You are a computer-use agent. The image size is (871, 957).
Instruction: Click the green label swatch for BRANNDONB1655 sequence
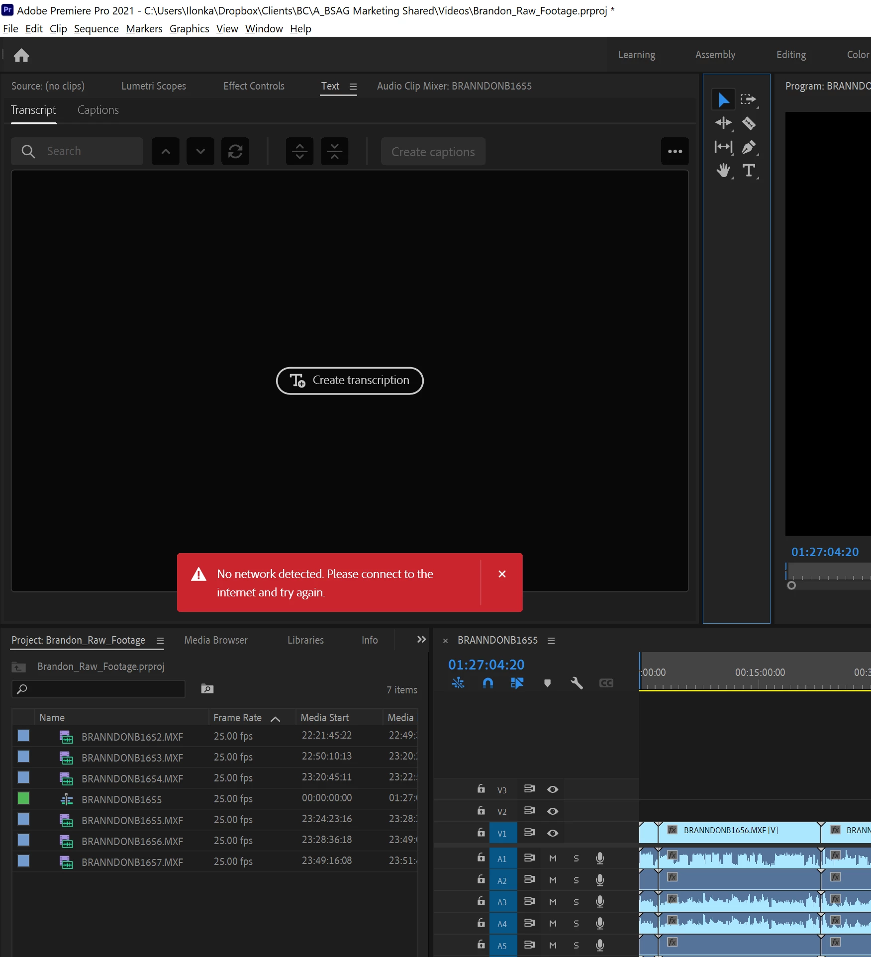(23, 798)
